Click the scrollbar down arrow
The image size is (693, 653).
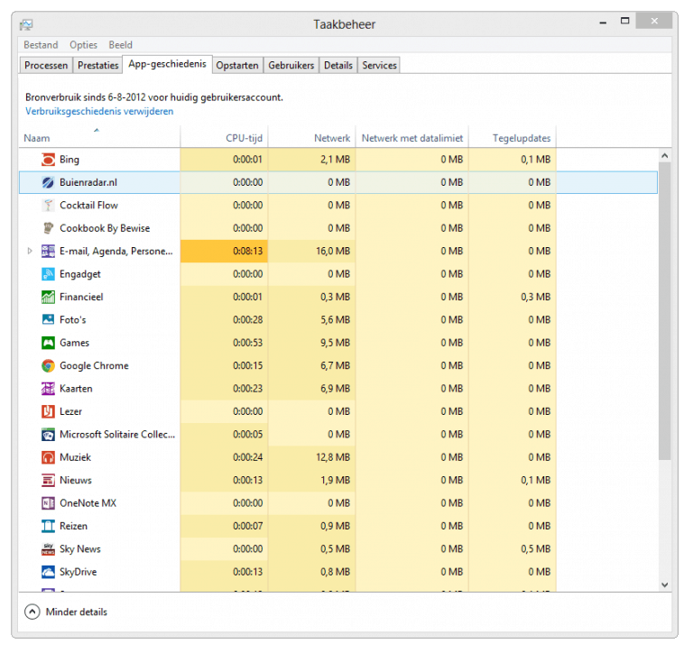click(664, 584)
